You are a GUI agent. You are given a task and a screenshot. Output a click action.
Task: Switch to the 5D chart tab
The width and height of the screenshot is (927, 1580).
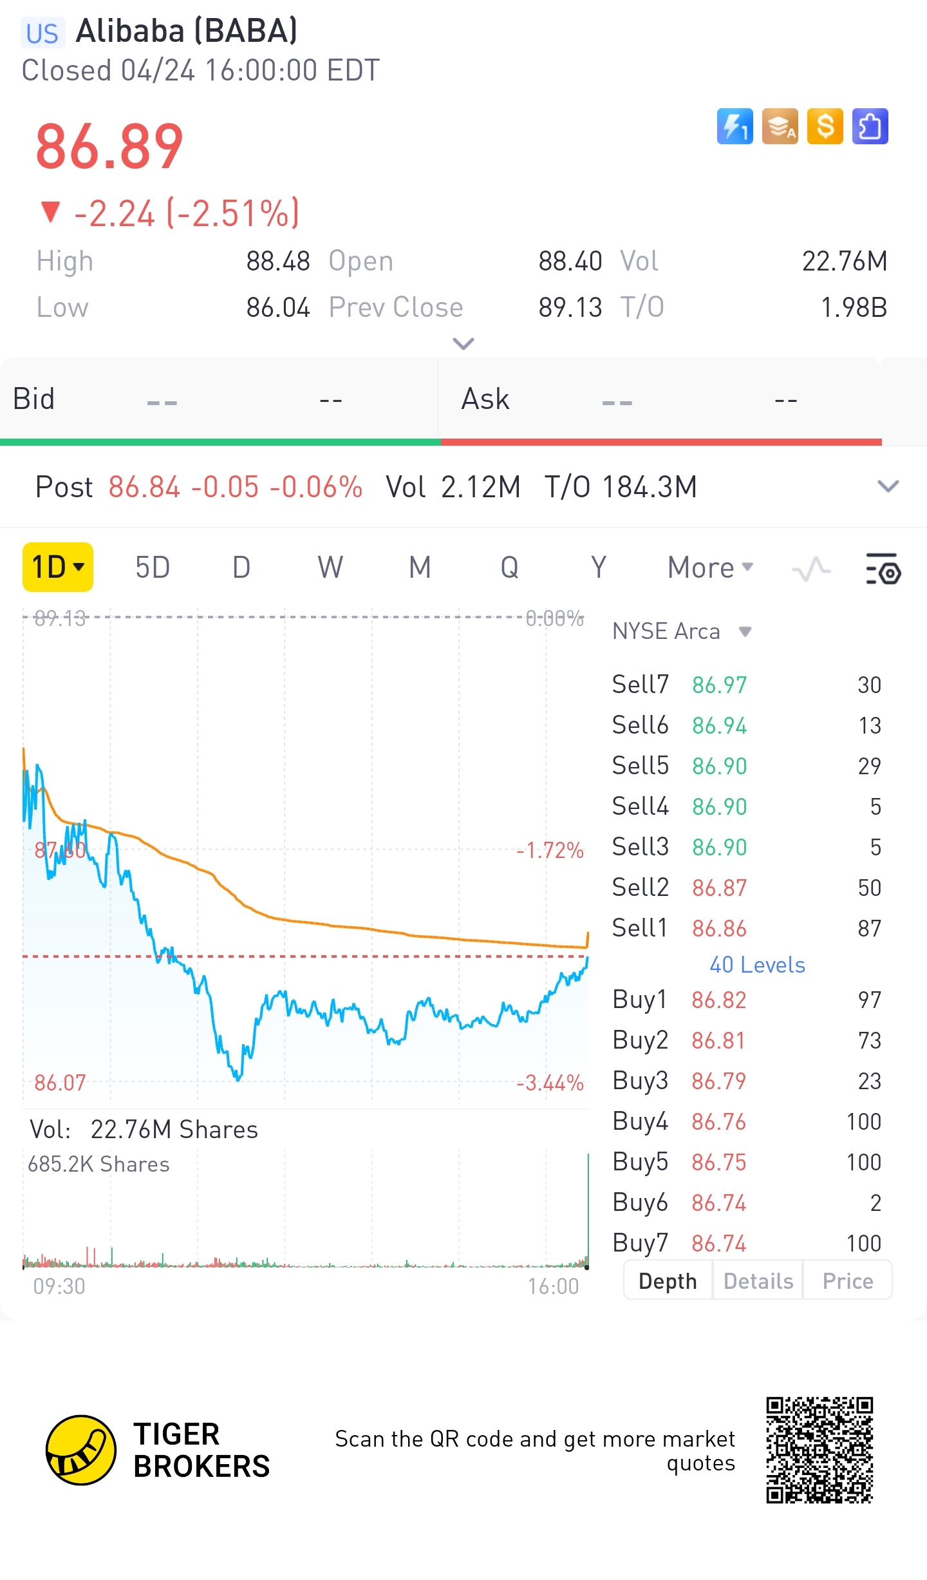[153, 567]
